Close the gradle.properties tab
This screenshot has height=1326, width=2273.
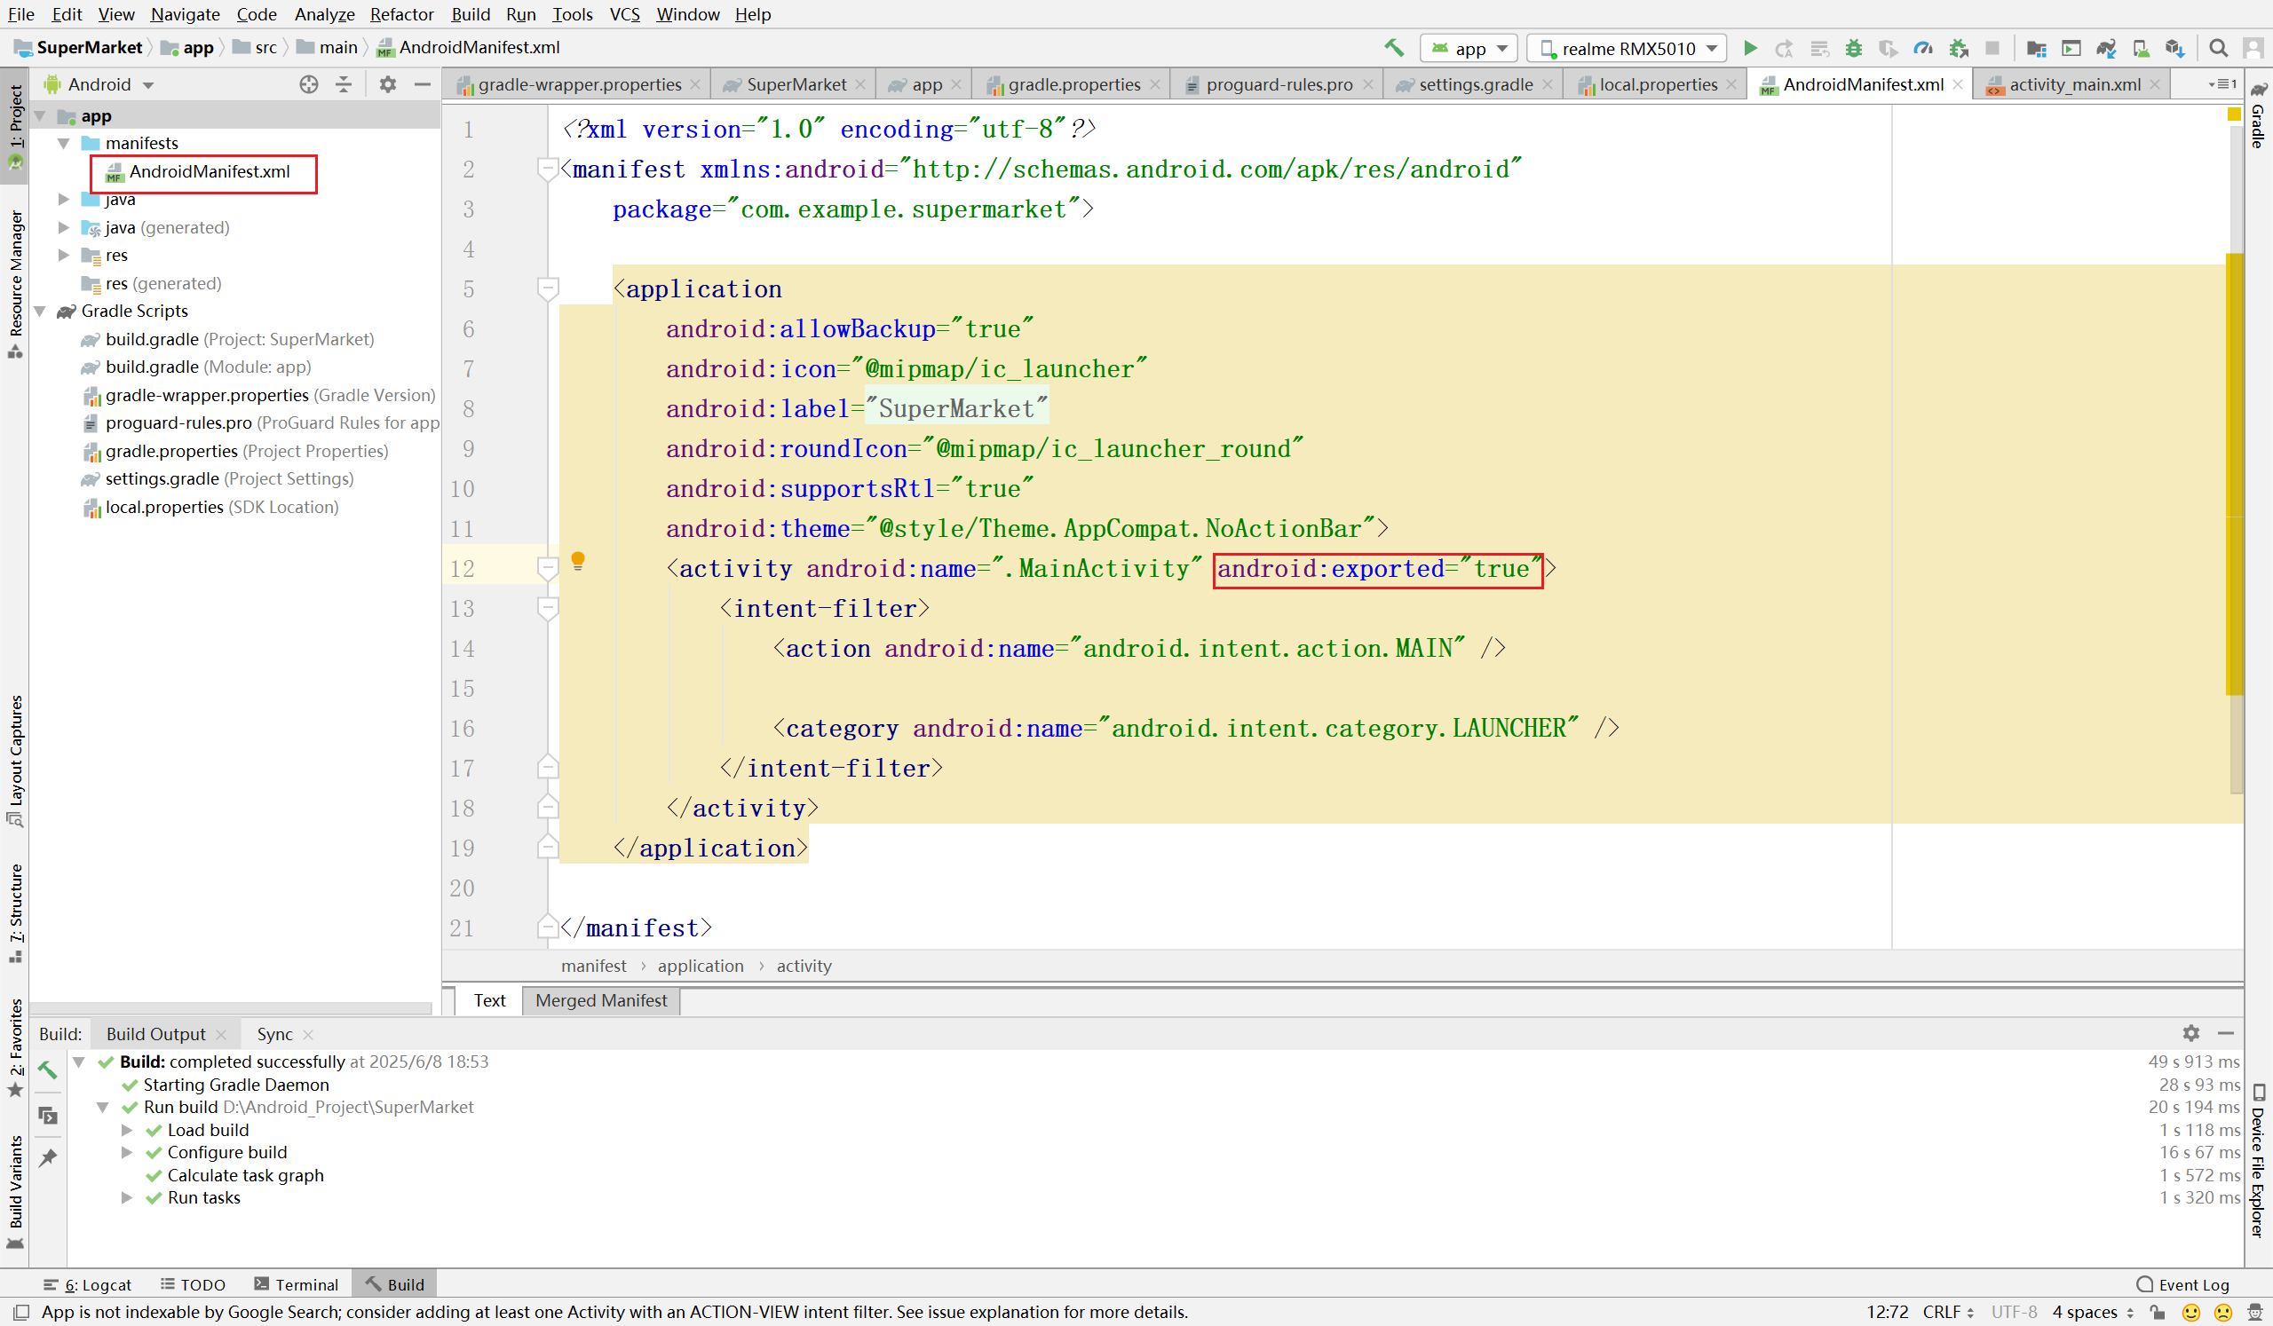coord(1155,83)
